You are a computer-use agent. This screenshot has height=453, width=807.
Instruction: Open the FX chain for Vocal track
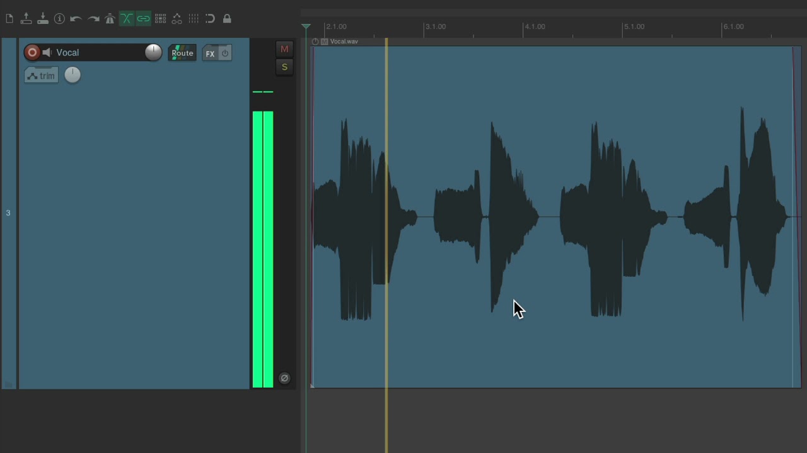pos(210,53)
